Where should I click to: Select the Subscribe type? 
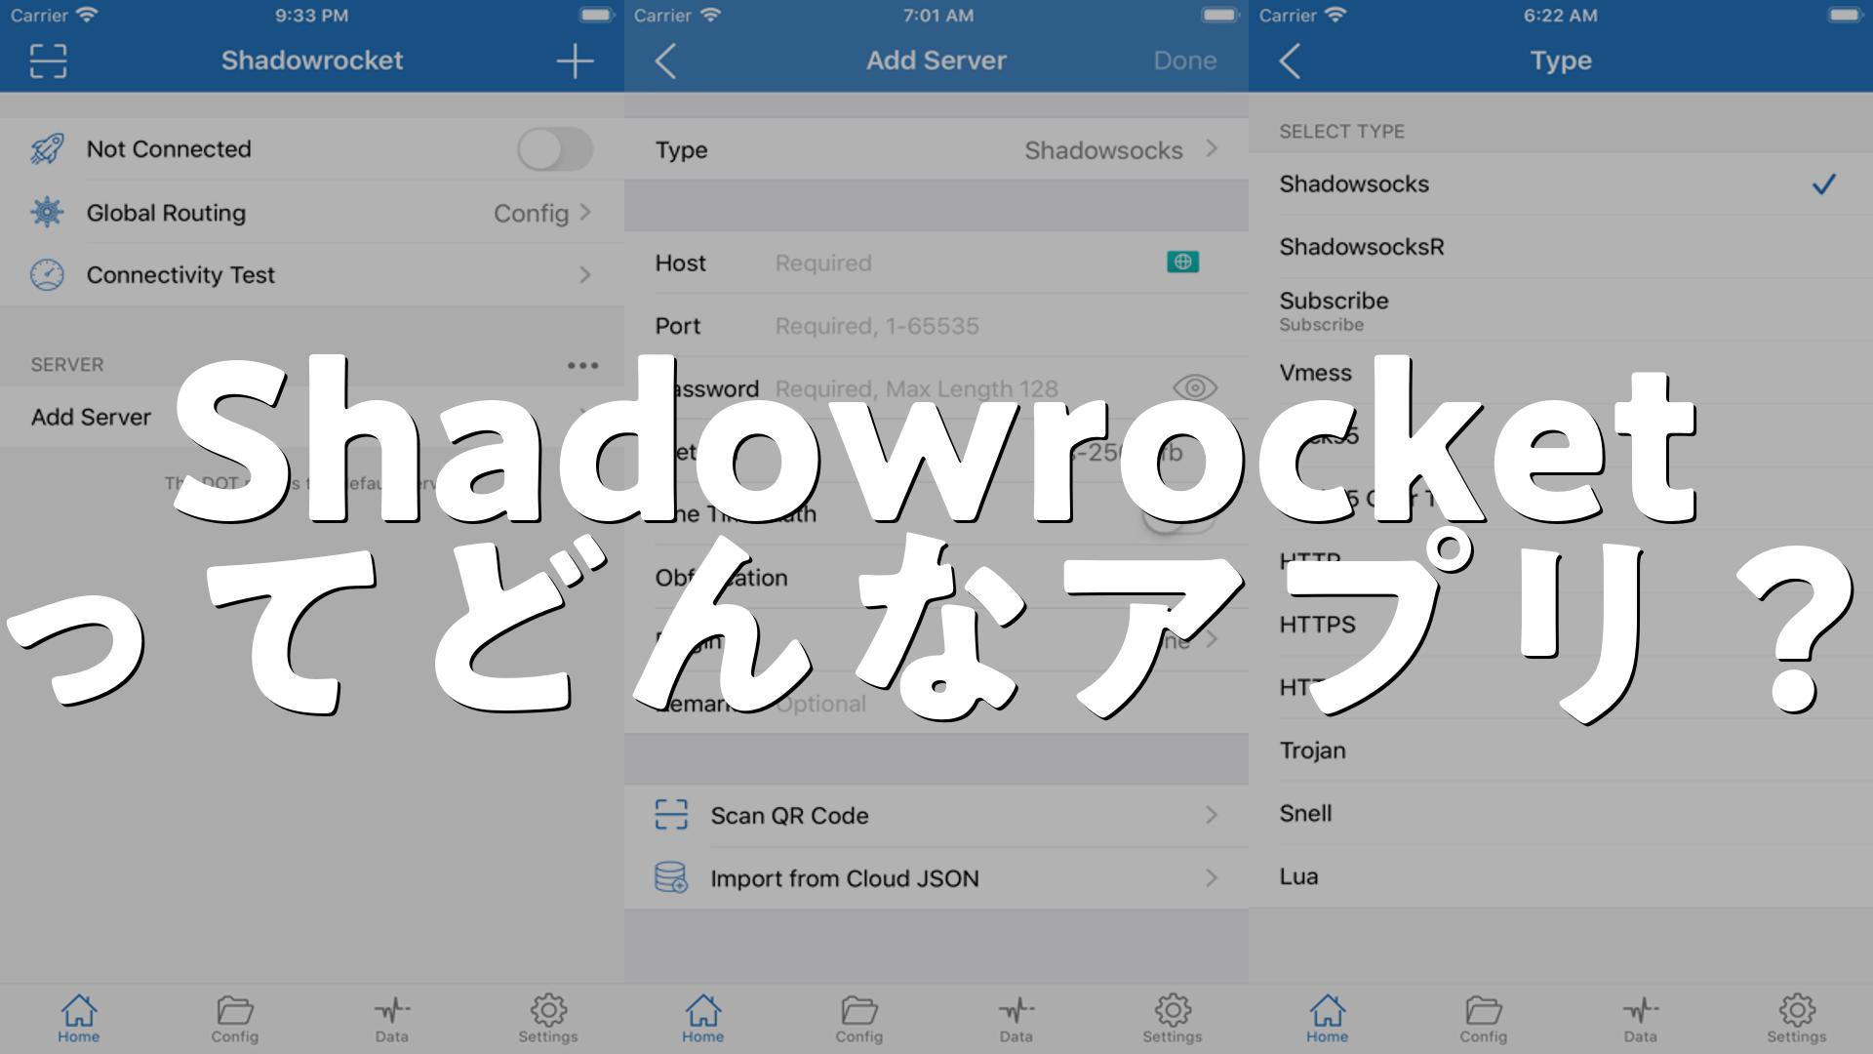point(1561,310)
